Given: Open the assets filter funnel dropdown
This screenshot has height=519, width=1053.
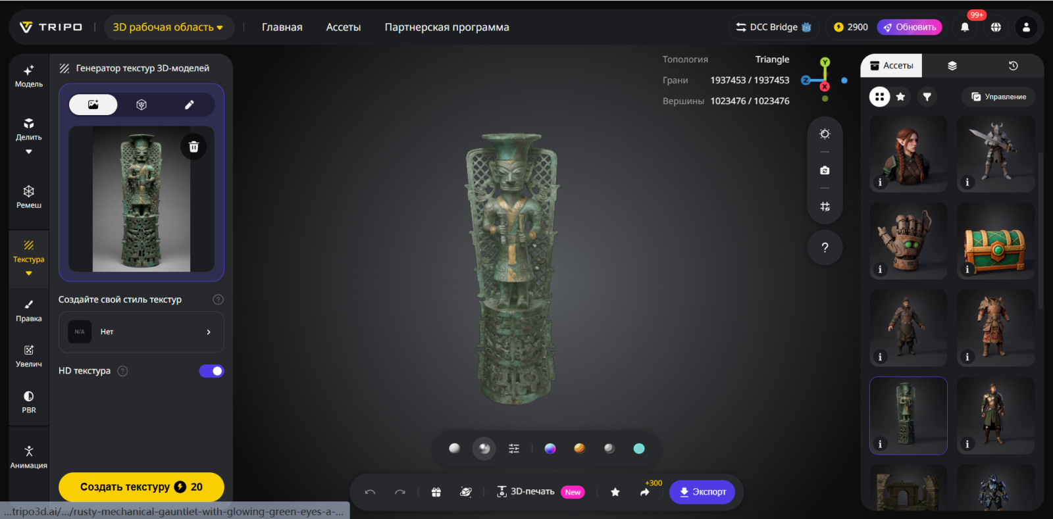Looking at the screenshot, I should (x=927, y=97).
